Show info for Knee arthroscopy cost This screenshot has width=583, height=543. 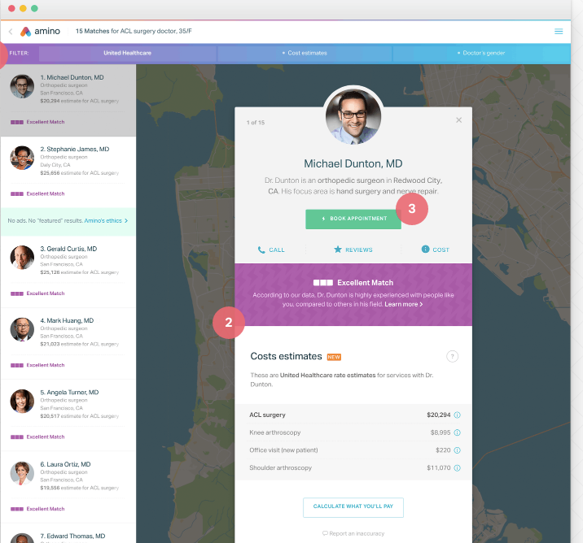tap(458, 432)
